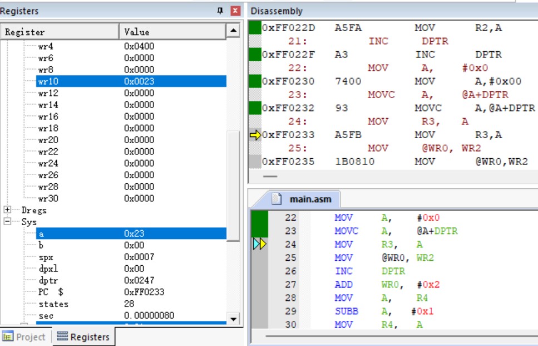Select the wr6 register row
This screenshot has width=538, height=346.
[x=131, y=58]
